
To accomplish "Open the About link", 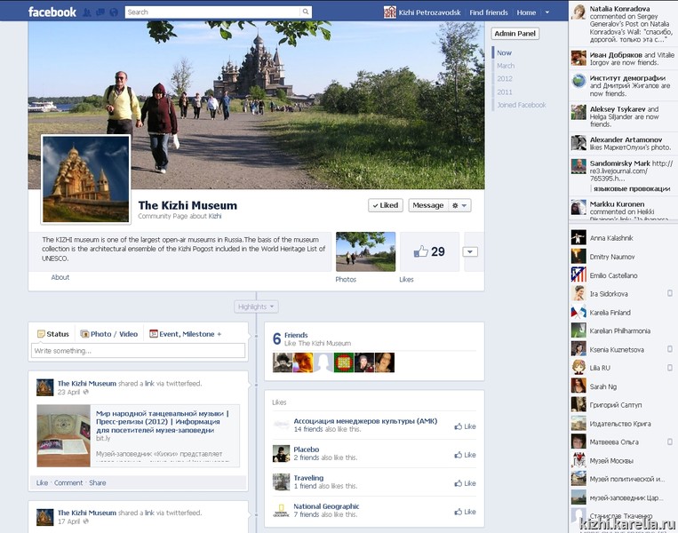I will (x=60, y=277).
